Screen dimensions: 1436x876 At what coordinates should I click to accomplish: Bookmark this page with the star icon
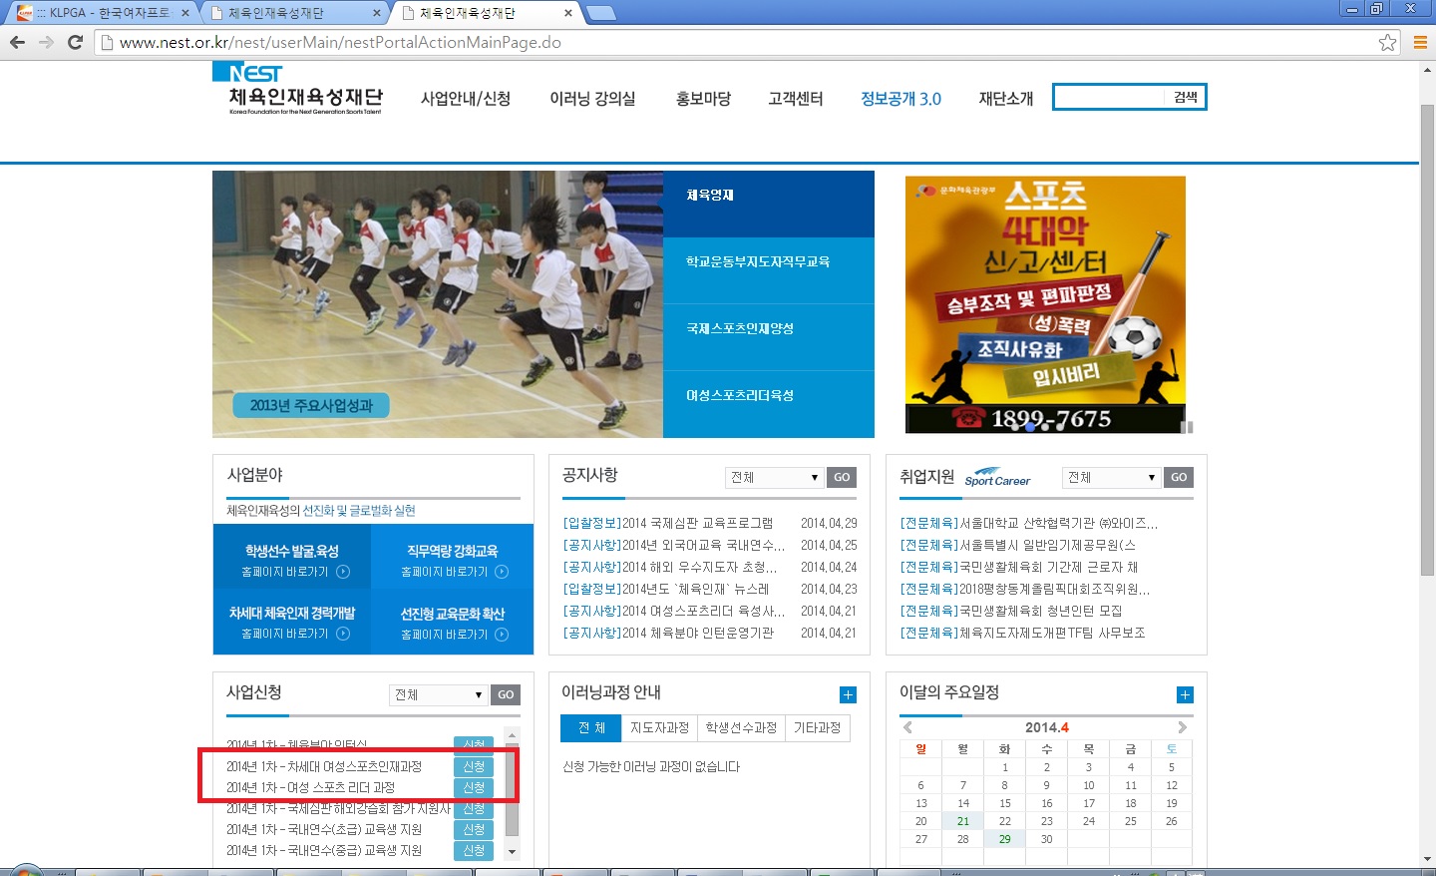[x=1387, y=42]
